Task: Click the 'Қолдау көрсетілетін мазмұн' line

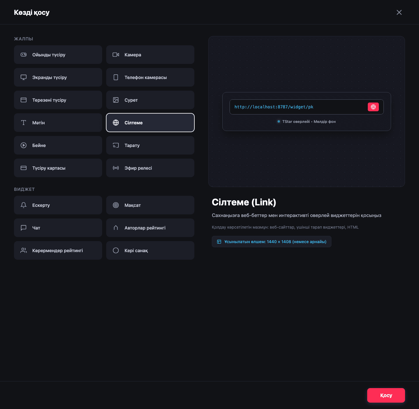Action: [x=285, y=227]
